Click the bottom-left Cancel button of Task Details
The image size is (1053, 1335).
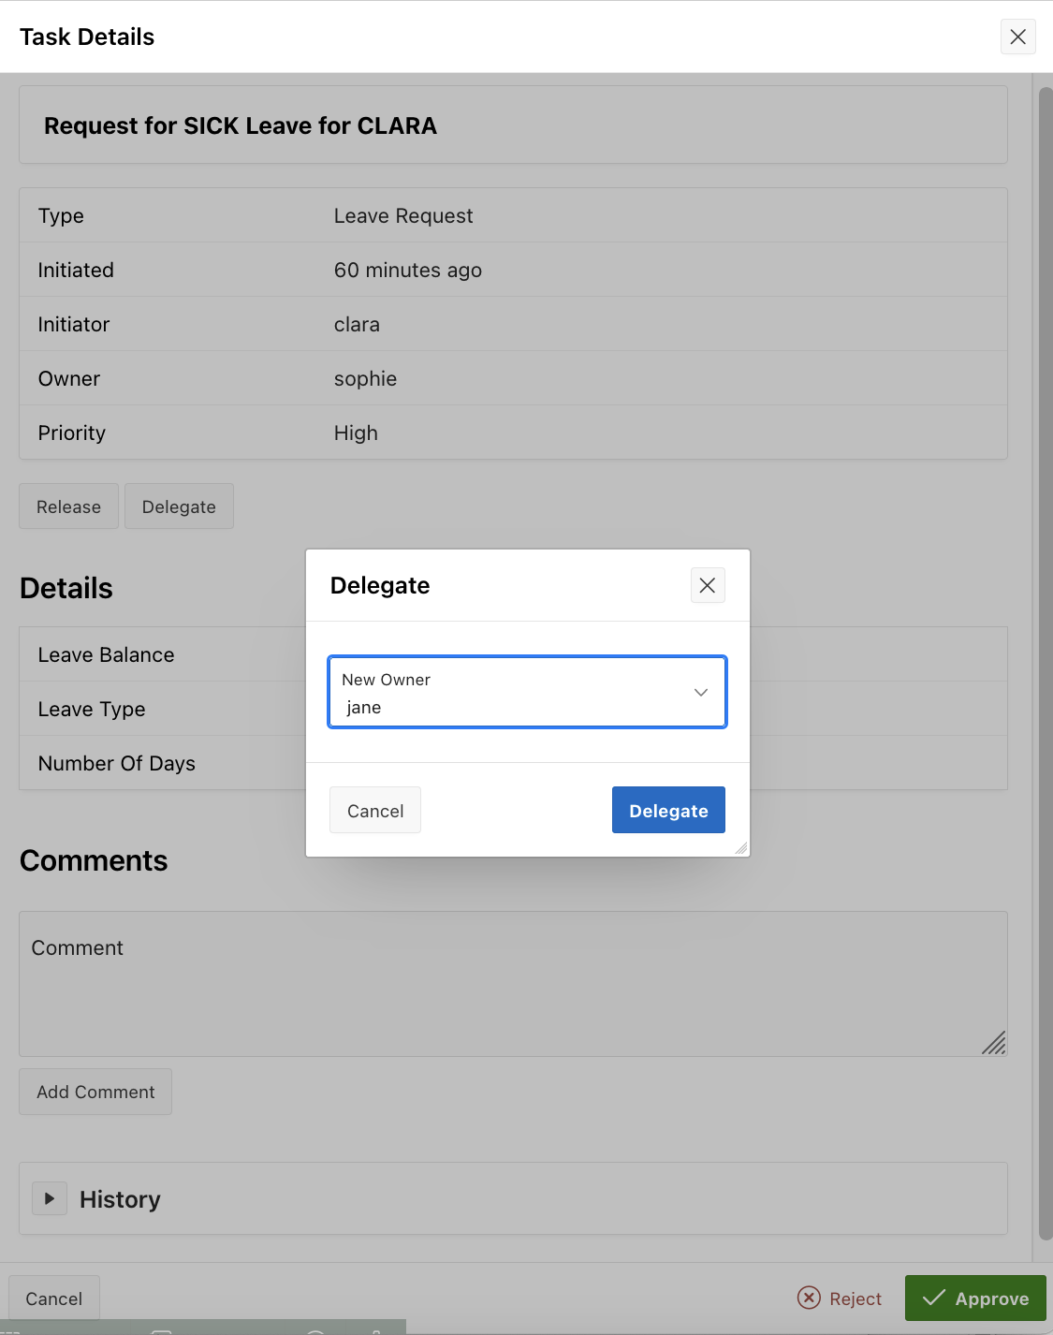(x=54, y=1298)
